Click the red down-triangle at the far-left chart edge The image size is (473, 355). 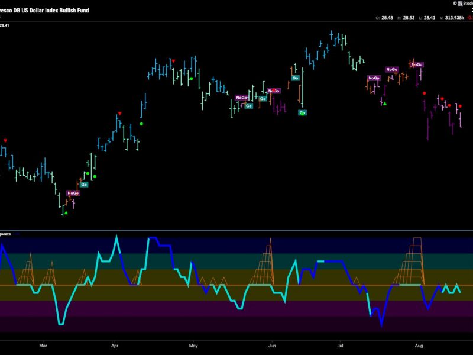pos(5,141)
